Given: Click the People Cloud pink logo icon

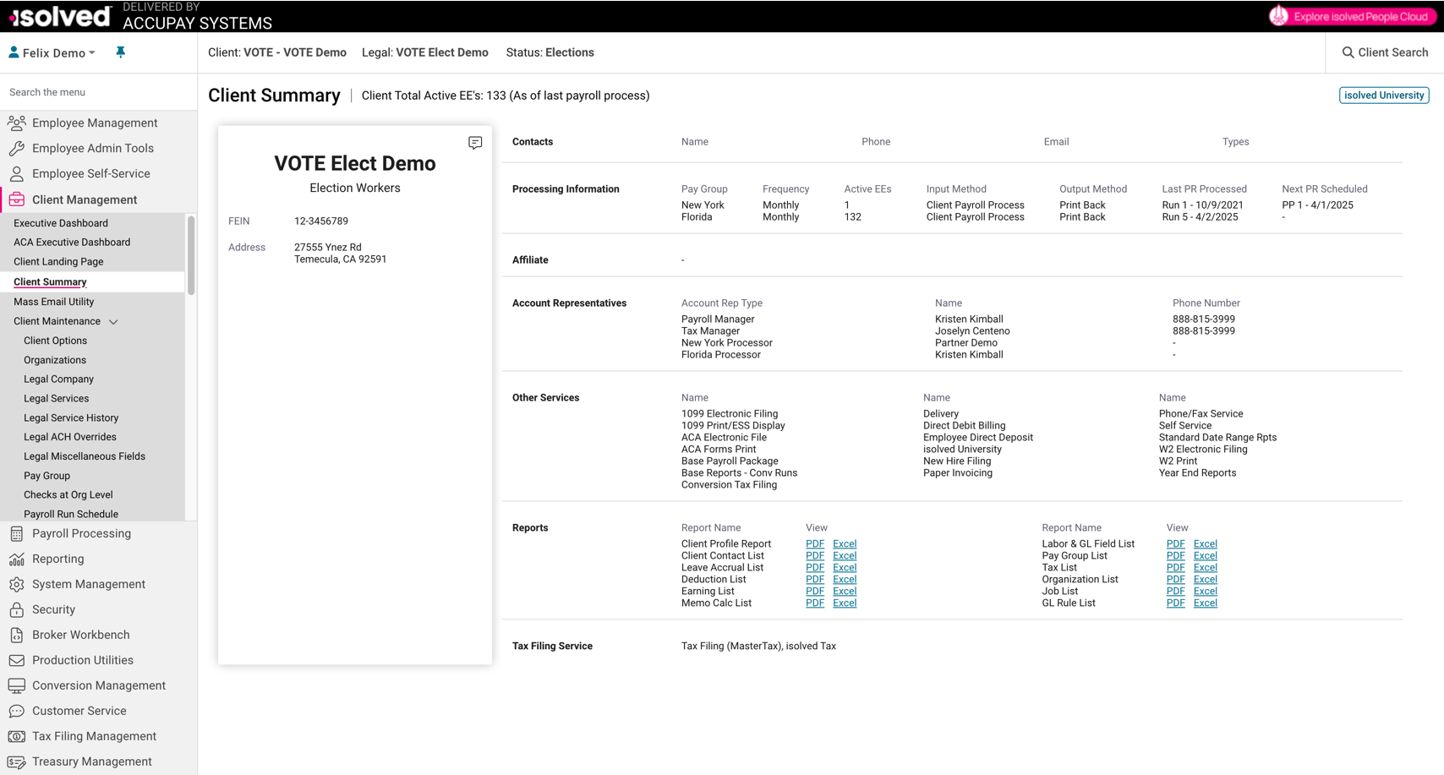Looking at the screenshot, I should coord(1279,16).
